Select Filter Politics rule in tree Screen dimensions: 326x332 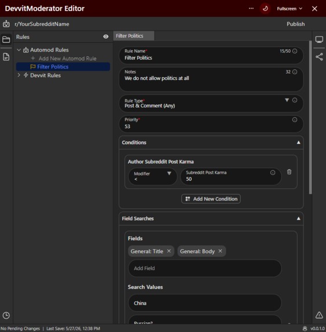(63, 67)
